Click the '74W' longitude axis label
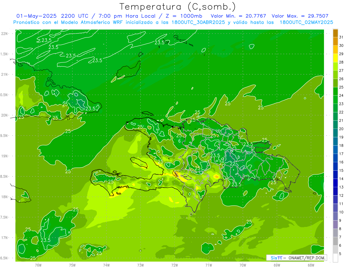The image size is (349, 269). click(106, 265)
